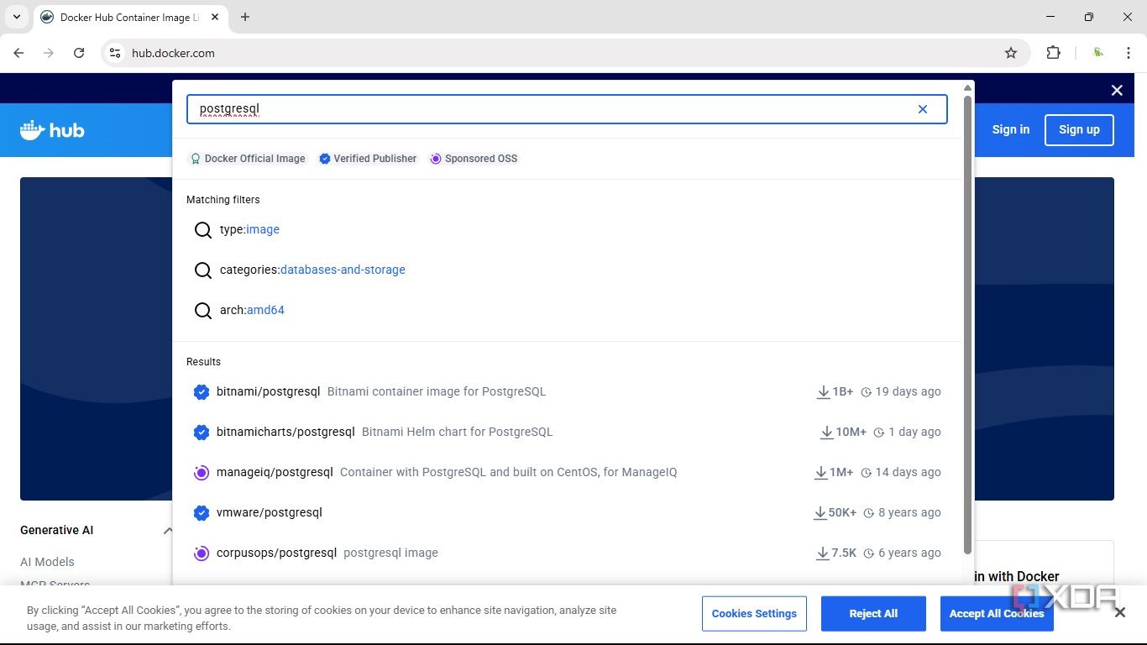Open the browser Extensions puzzle icon

click(1053, 53)
